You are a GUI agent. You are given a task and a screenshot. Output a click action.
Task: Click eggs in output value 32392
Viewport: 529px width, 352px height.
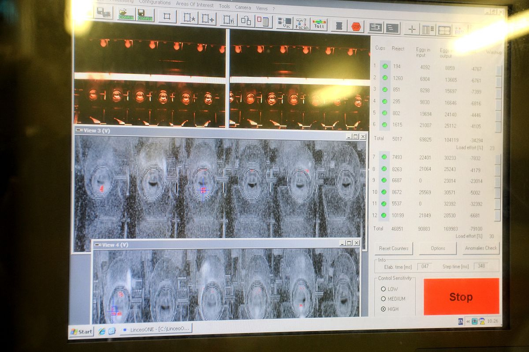point(451,204)
